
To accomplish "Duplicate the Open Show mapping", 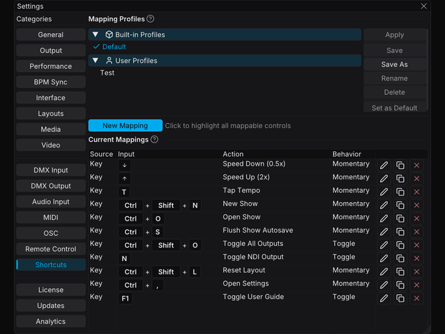I will pyautogui.click(x=400, y=219).
